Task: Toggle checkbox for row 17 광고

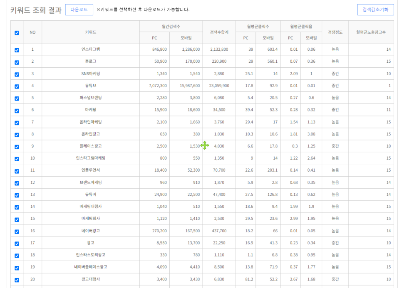Action: (17, 244)
